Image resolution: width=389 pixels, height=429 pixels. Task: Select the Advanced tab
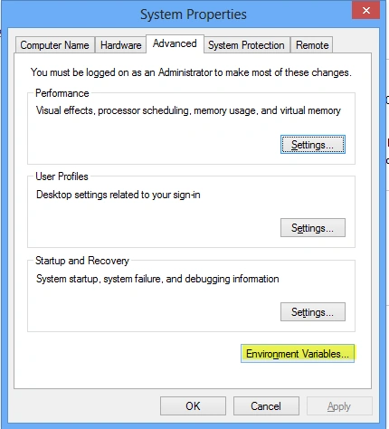(175, 43)
